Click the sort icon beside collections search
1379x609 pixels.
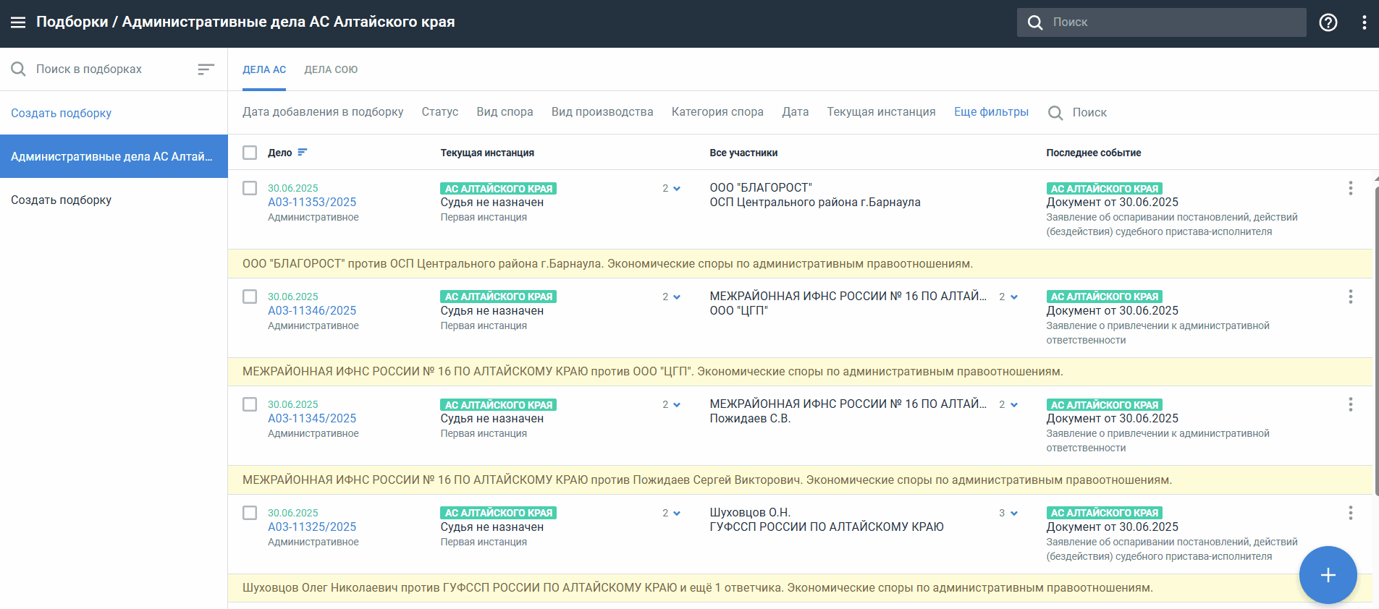pyautogui.click(x=206, y=69)
